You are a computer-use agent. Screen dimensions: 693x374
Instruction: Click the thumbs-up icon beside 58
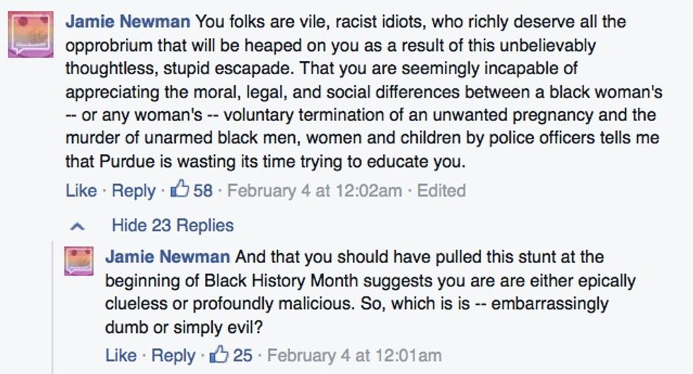tap(180, 189)
